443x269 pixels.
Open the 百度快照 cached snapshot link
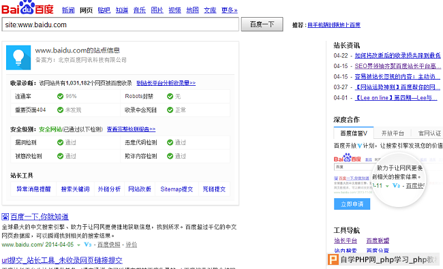coord(109,244)
